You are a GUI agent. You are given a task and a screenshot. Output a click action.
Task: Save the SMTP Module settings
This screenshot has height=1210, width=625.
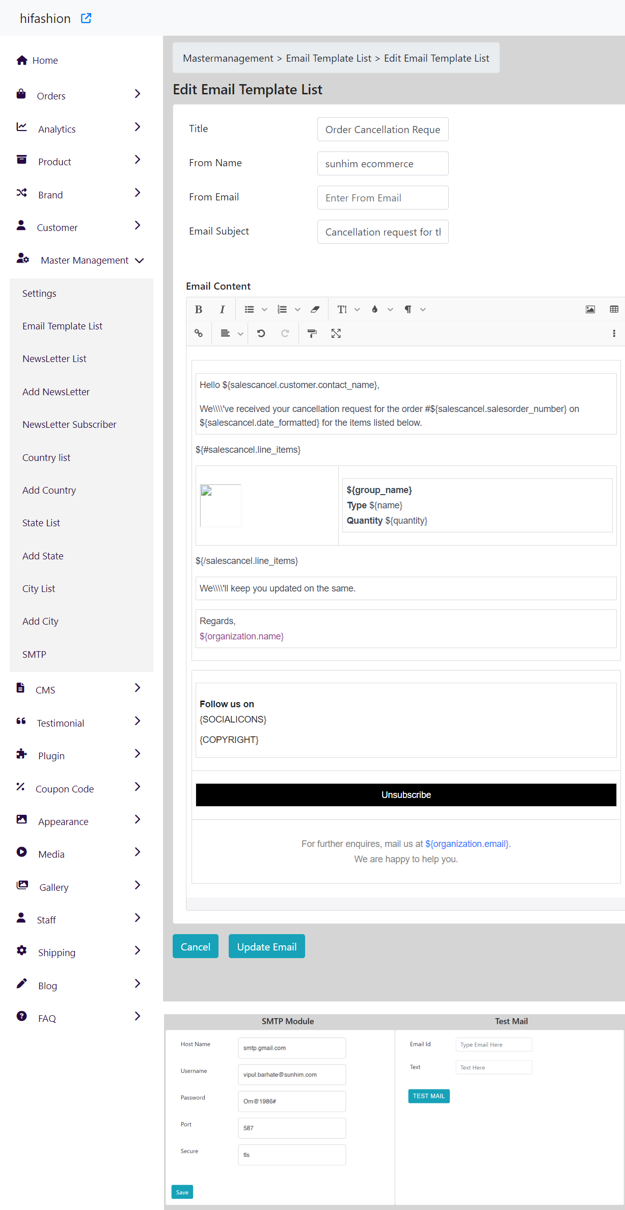click(x=182, y=1192)
